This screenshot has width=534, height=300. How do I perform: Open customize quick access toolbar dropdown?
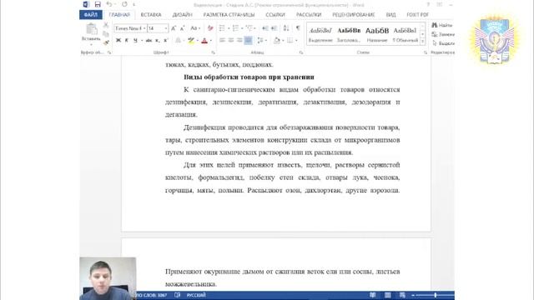point(133,4)
